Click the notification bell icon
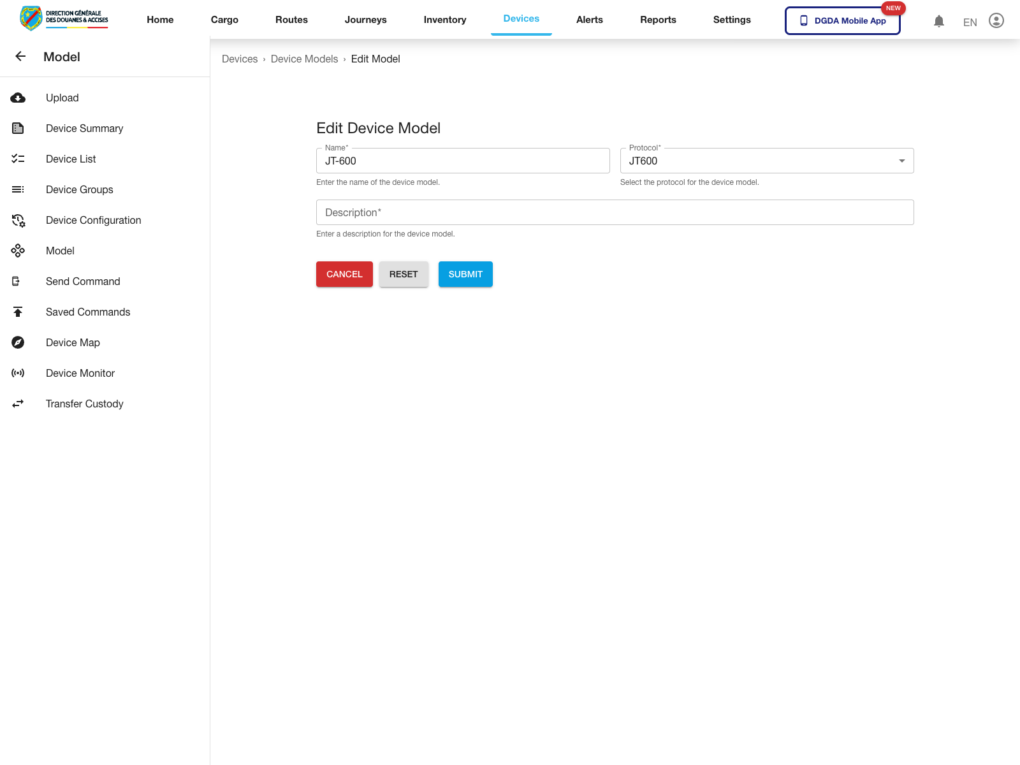 point(938,21)
